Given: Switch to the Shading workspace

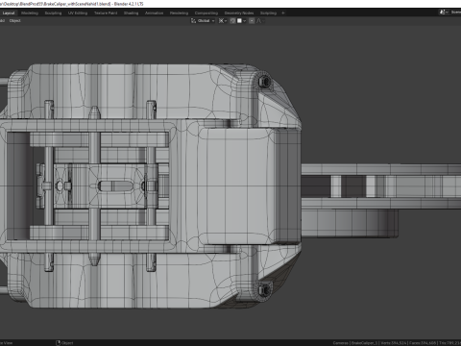Looking at the screenshot, I should click(x=132, y=12).
